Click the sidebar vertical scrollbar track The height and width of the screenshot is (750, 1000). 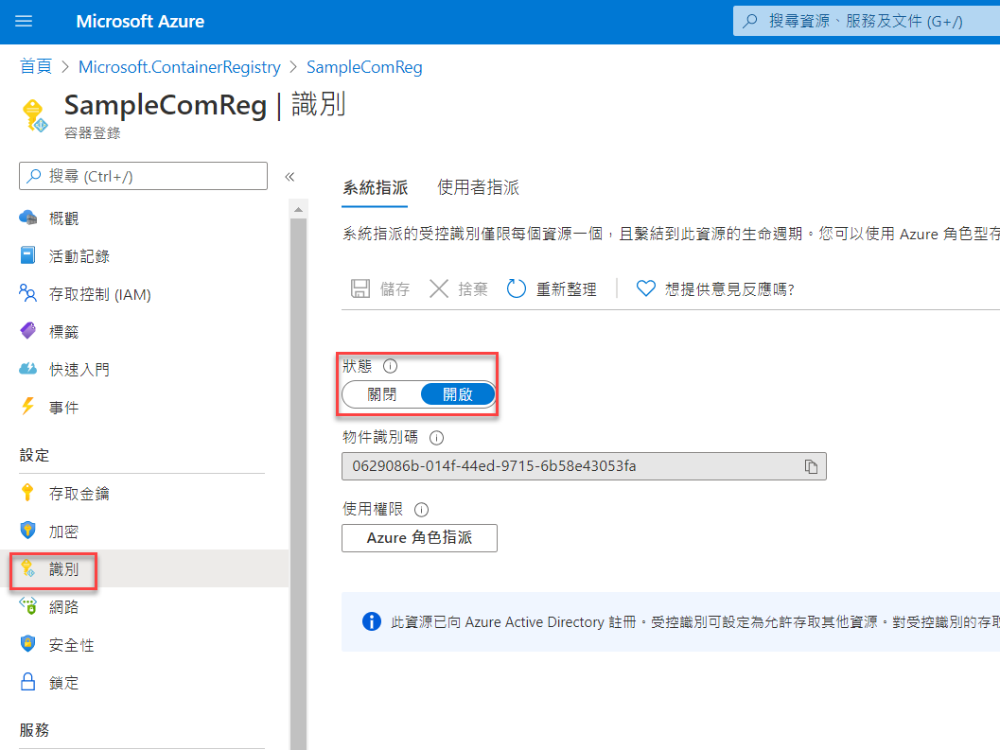coord(298,484)
